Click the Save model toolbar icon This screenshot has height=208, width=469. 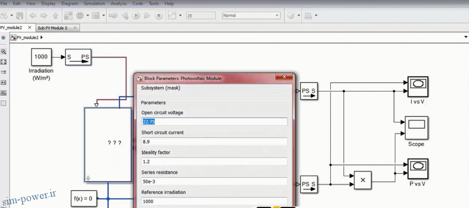tap(20, 16)
